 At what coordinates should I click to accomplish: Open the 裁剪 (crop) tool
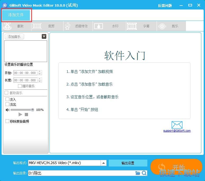click(47, 26)
